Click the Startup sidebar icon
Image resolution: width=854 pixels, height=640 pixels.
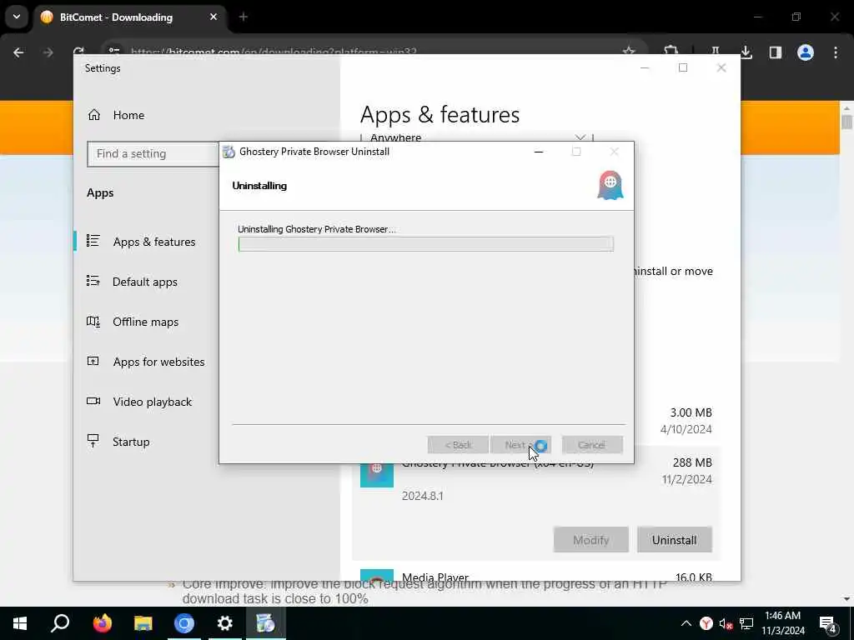pyautogui.click(x=93, y=441)
